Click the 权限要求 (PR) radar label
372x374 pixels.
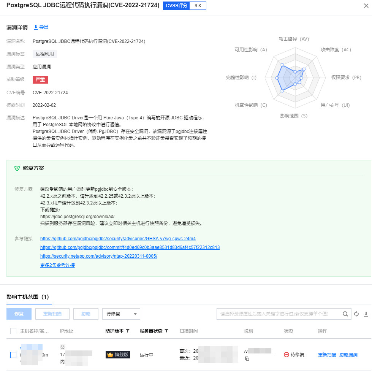tap(346, 78)
